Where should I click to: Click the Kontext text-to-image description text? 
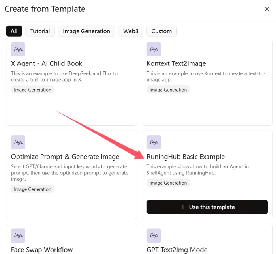206,77
